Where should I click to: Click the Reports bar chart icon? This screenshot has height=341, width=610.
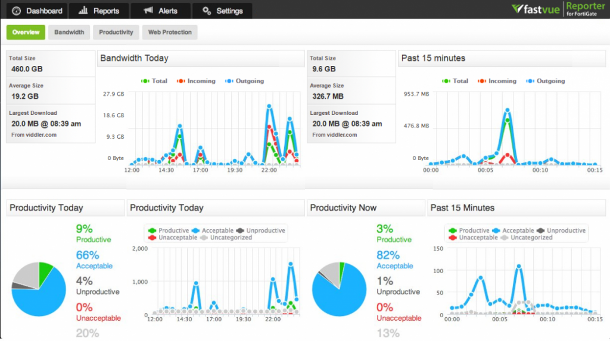point(83,11)
